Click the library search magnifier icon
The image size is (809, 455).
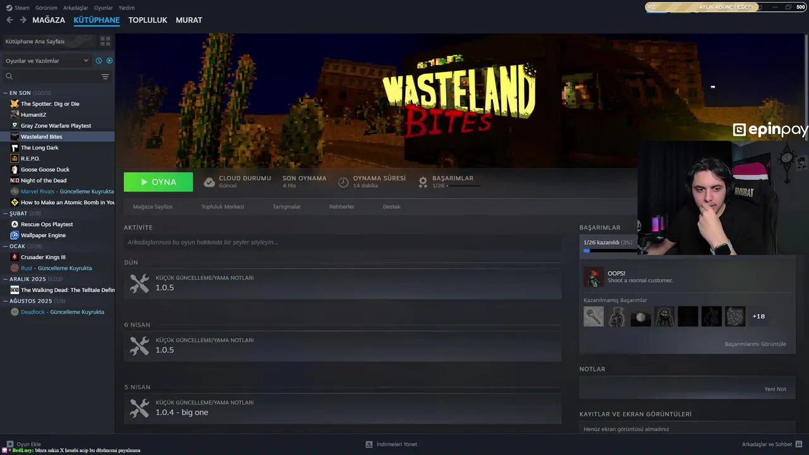coord(9,76)
